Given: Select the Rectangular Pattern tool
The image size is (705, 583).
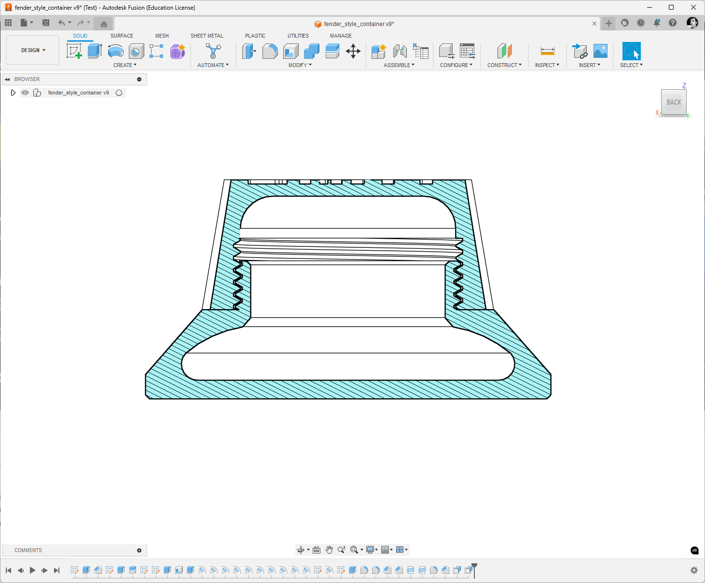Looking at the screenshot, I should (156, 51).
